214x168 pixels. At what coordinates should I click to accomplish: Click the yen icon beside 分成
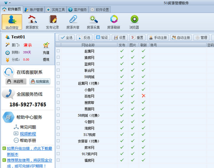click(7, 60)
